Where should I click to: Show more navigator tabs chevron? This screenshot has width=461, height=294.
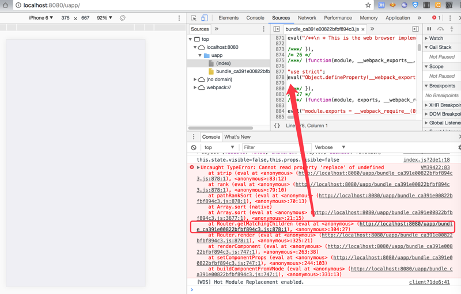click(217, 29)
